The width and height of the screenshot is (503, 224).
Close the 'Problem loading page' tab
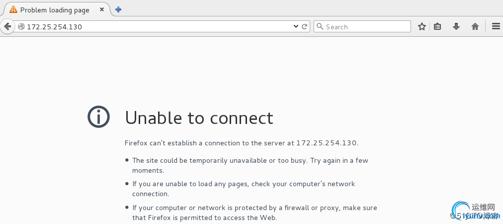(102, 9)
